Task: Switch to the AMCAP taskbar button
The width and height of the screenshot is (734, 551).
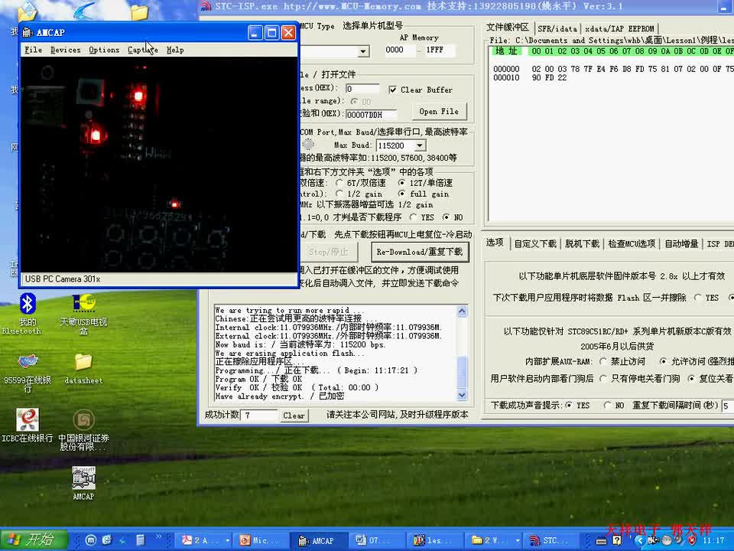Action: click(x=318, y=540)
